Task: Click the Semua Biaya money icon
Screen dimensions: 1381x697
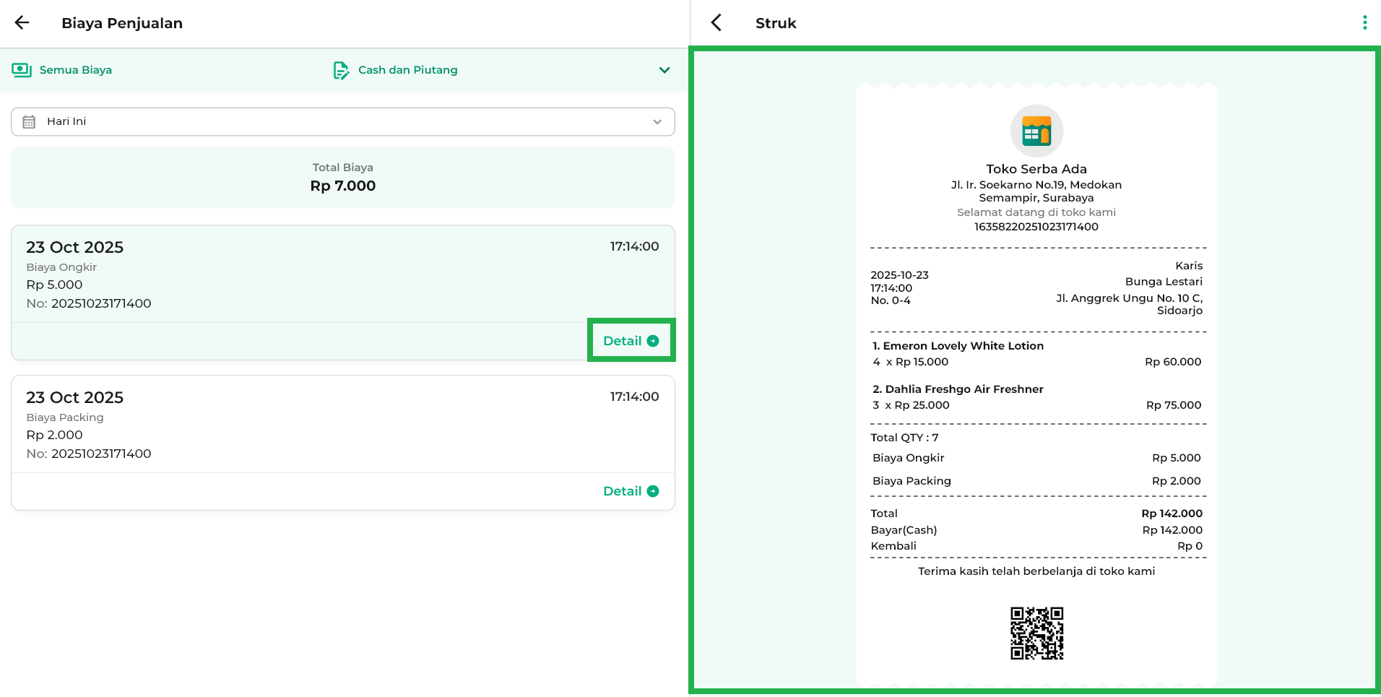Action: coord(22,70)
